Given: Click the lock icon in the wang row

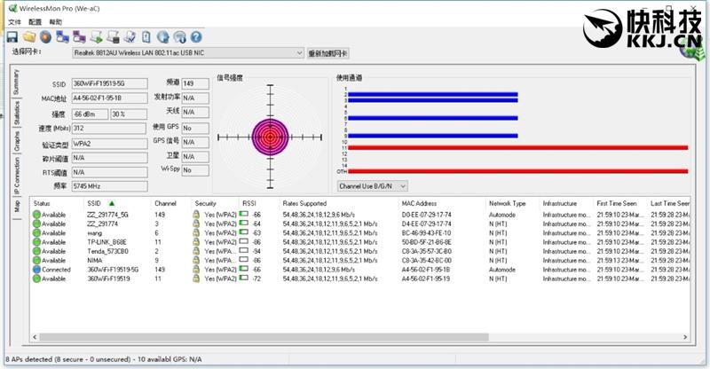Looking at the screenshot, I should coord(196,233).
